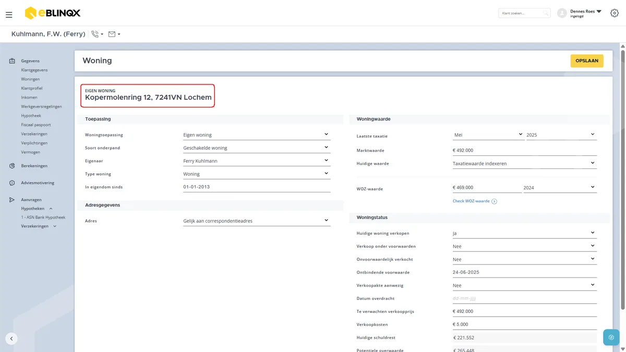This screenshot has height=352, width=626.
Task: Click the user avatar icon
Action: pyautogui.click(x=562, y=13)
